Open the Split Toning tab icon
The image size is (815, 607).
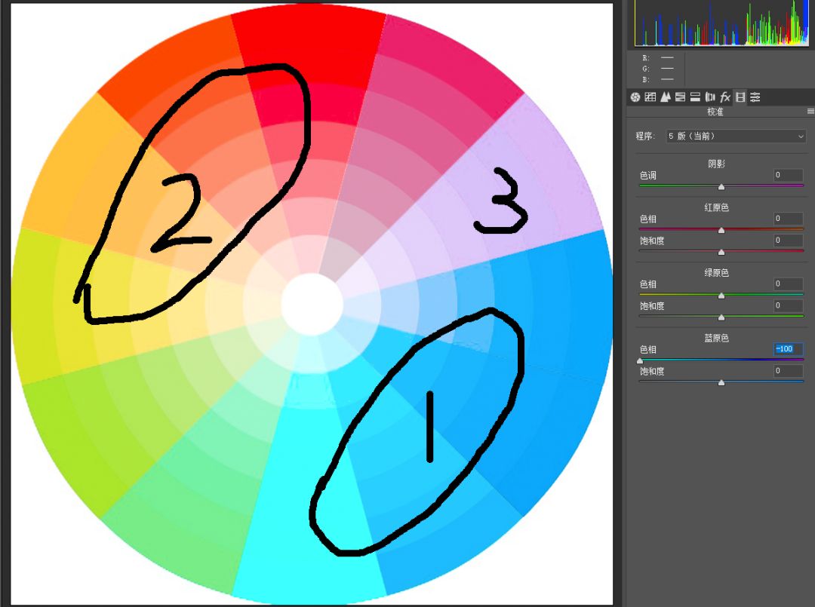(x=695, y=97)
